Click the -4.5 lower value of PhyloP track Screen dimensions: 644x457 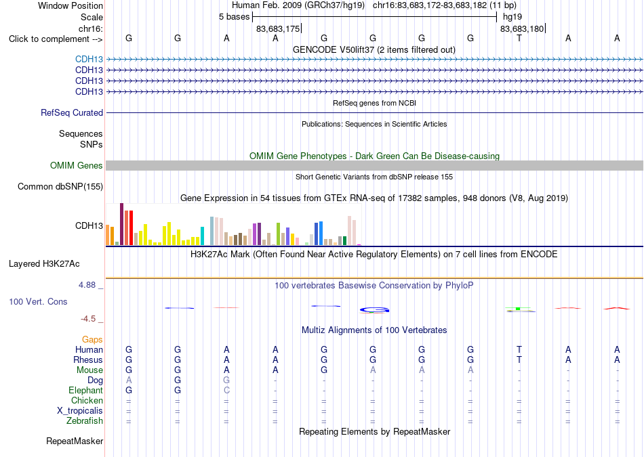pos(88,319)
